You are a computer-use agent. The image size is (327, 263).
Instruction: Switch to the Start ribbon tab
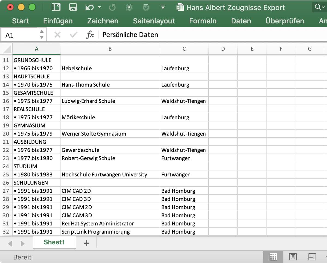tap(20, 21)
